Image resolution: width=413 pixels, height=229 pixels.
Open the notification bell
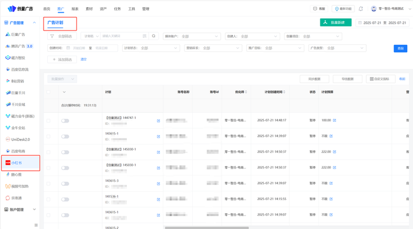pyautogui.click(x=361, y=9)
